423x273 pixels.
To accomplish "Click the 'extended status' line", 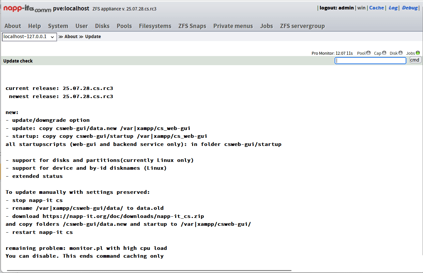I will 34,176.
